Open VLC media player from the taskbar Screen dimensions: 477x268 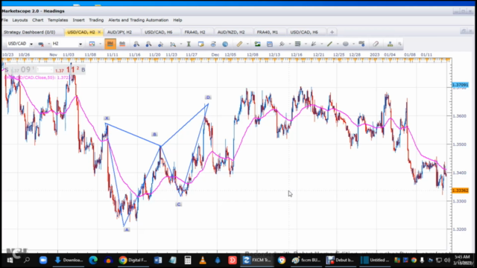203,260
